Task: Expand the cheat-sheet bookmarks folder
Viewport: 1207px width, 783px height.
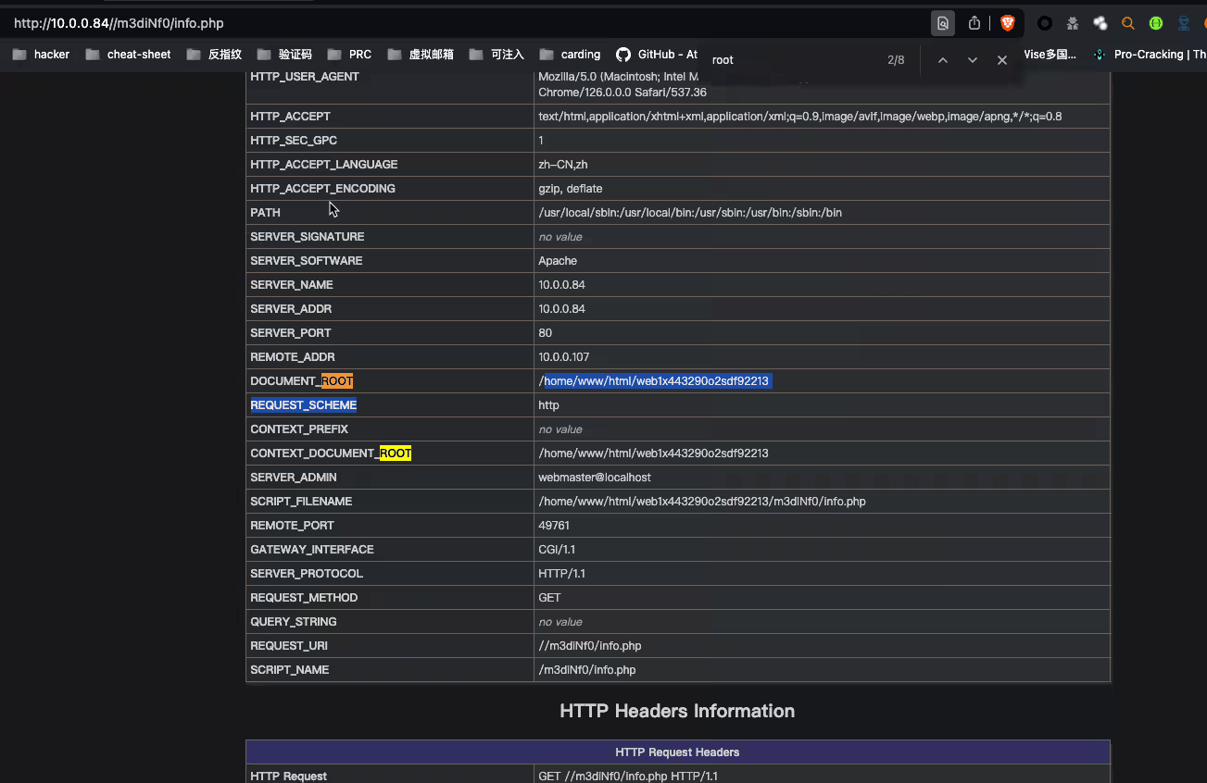Action: pos(128,55)
